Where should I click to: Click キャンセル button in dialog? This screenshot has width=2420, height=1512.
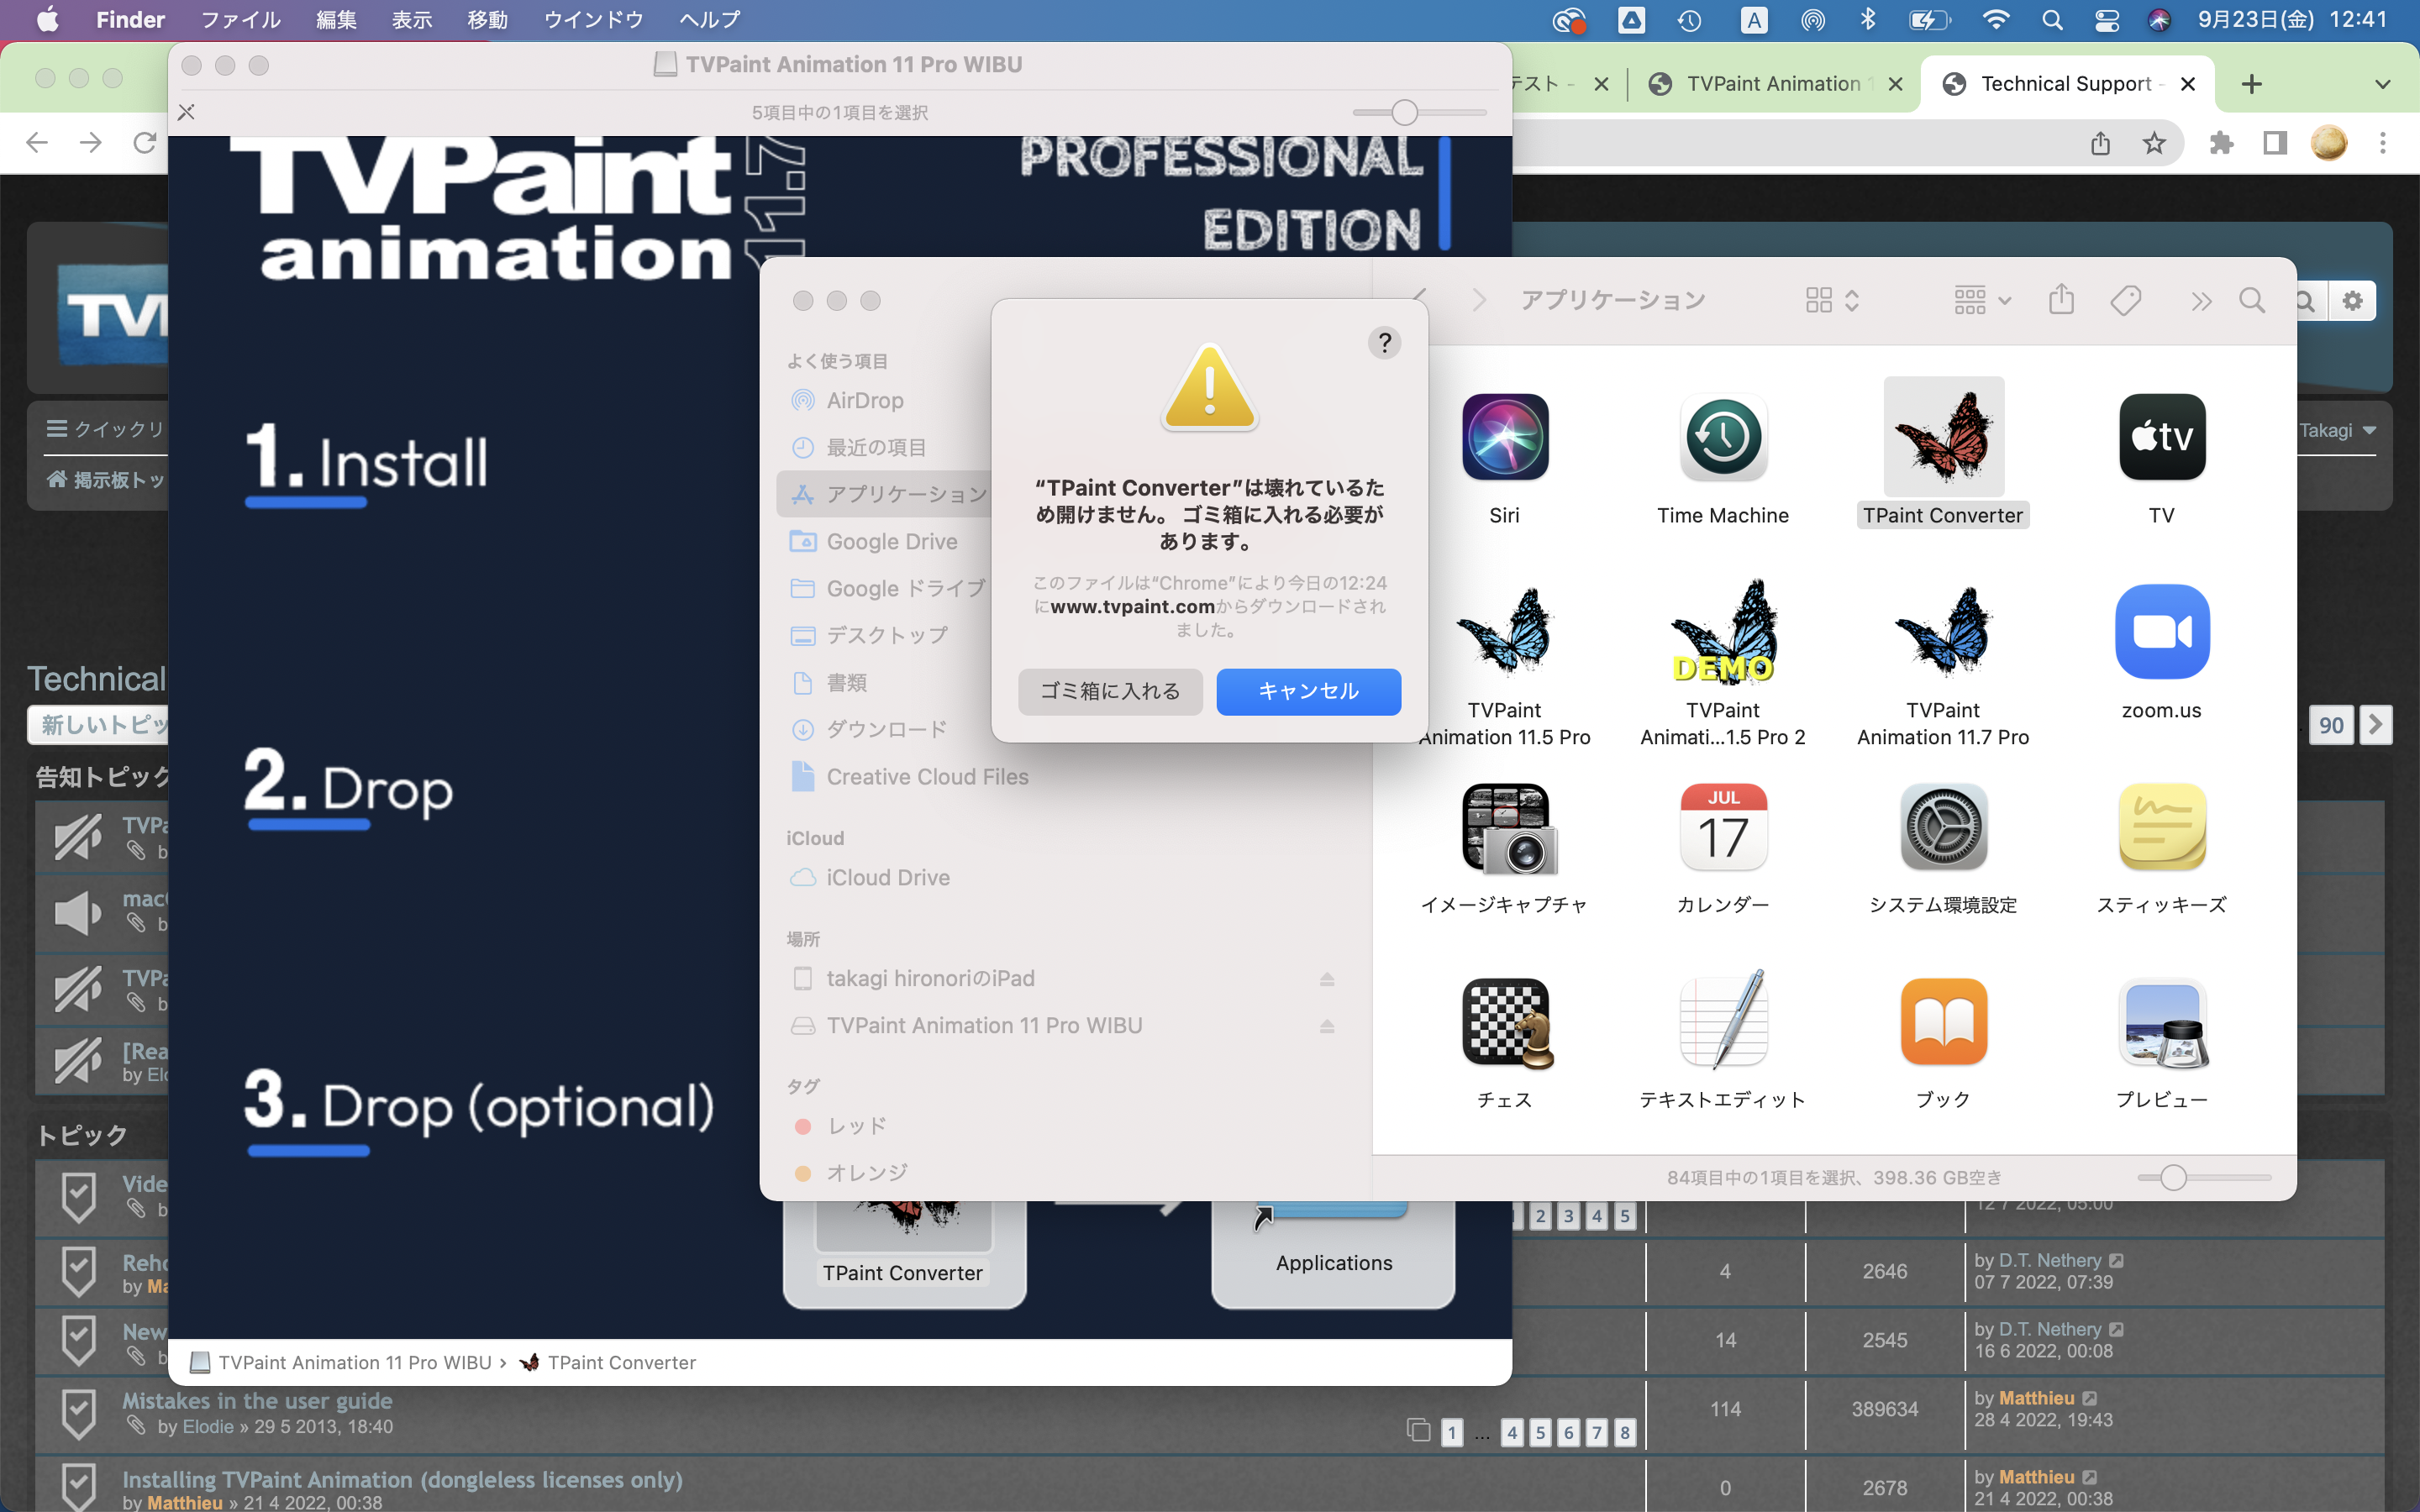click(1308, 691)
